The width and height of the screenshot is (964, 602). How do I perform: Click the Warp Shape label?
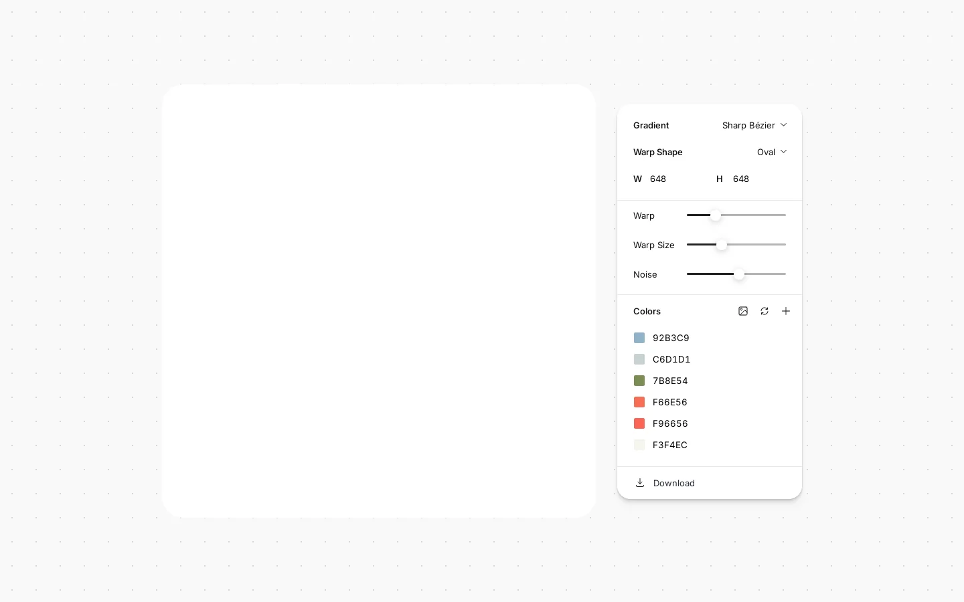tap(658, 152)
